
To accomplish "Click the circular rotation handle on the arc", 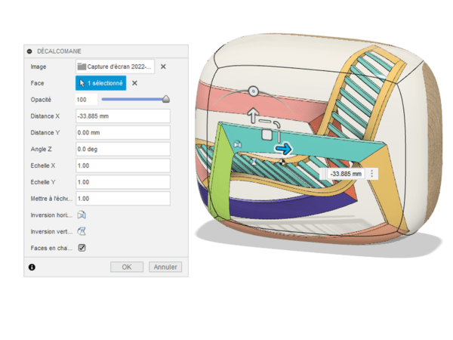I will 253,91.
